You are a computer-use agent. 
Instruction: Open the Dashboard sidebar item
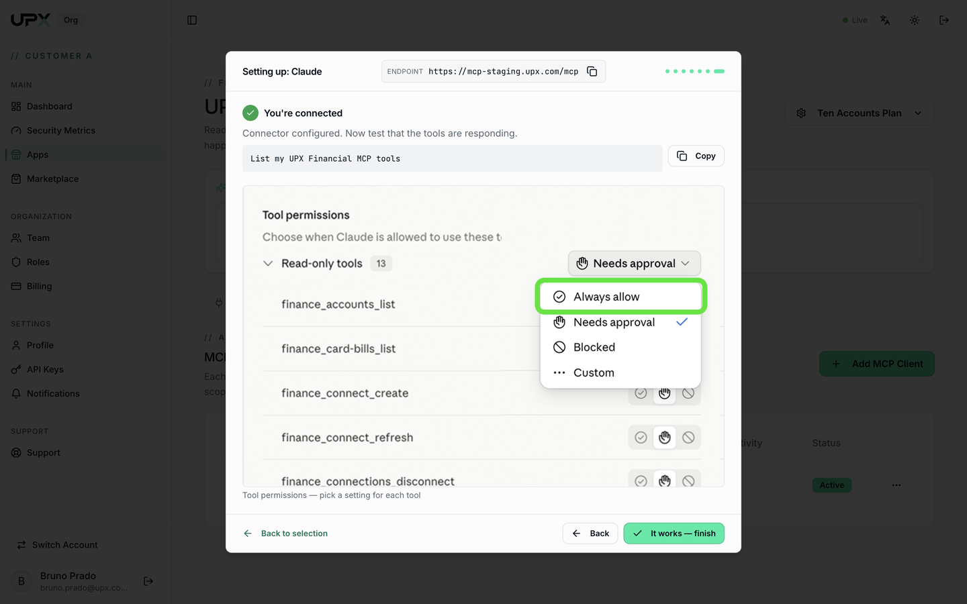[x=85, y=106]
